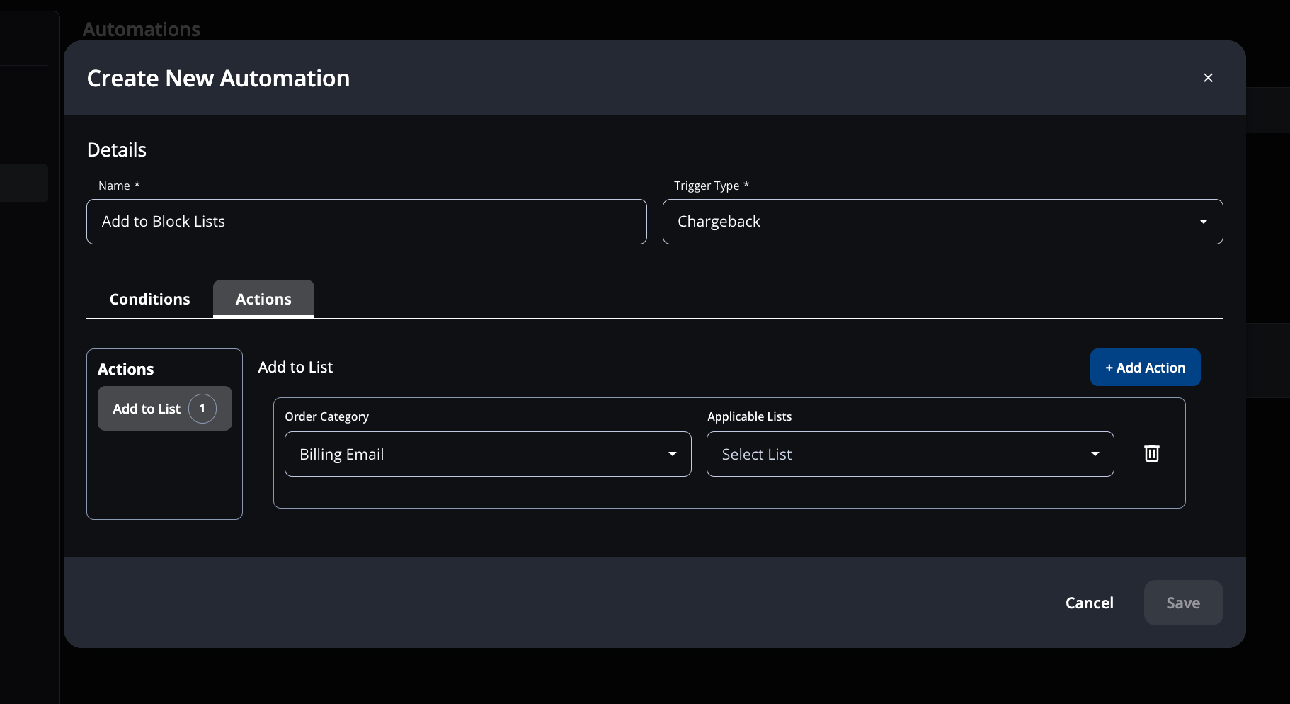Click the Add to List section heading
The width and height of the screenshot is (1290, 704).
coord(295,367)
